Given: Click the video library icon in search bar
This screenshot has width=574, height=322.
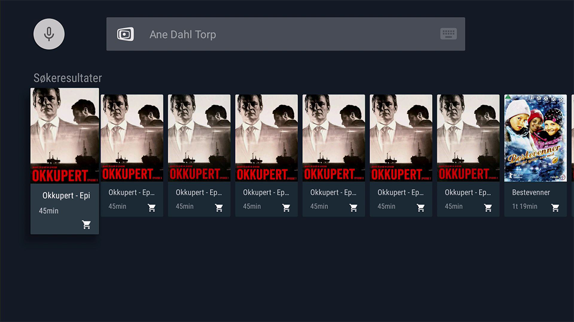Looking at the screenshot, I should click(125, 34).
